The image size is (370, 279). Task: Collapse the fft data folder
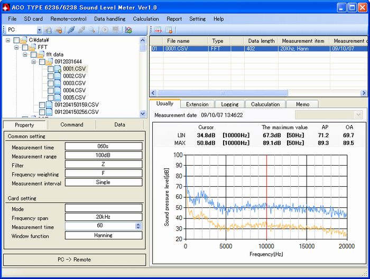pyautogui.click(x=25, y=54)
